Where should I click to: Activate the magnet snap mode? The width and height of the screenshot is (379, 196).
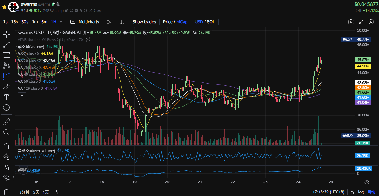(x=6, y=146)
